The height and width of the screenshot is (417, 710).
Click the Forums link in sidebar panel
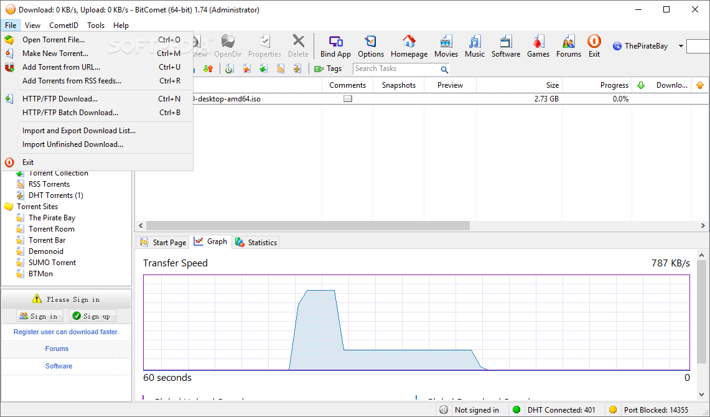tap(57, 349)
